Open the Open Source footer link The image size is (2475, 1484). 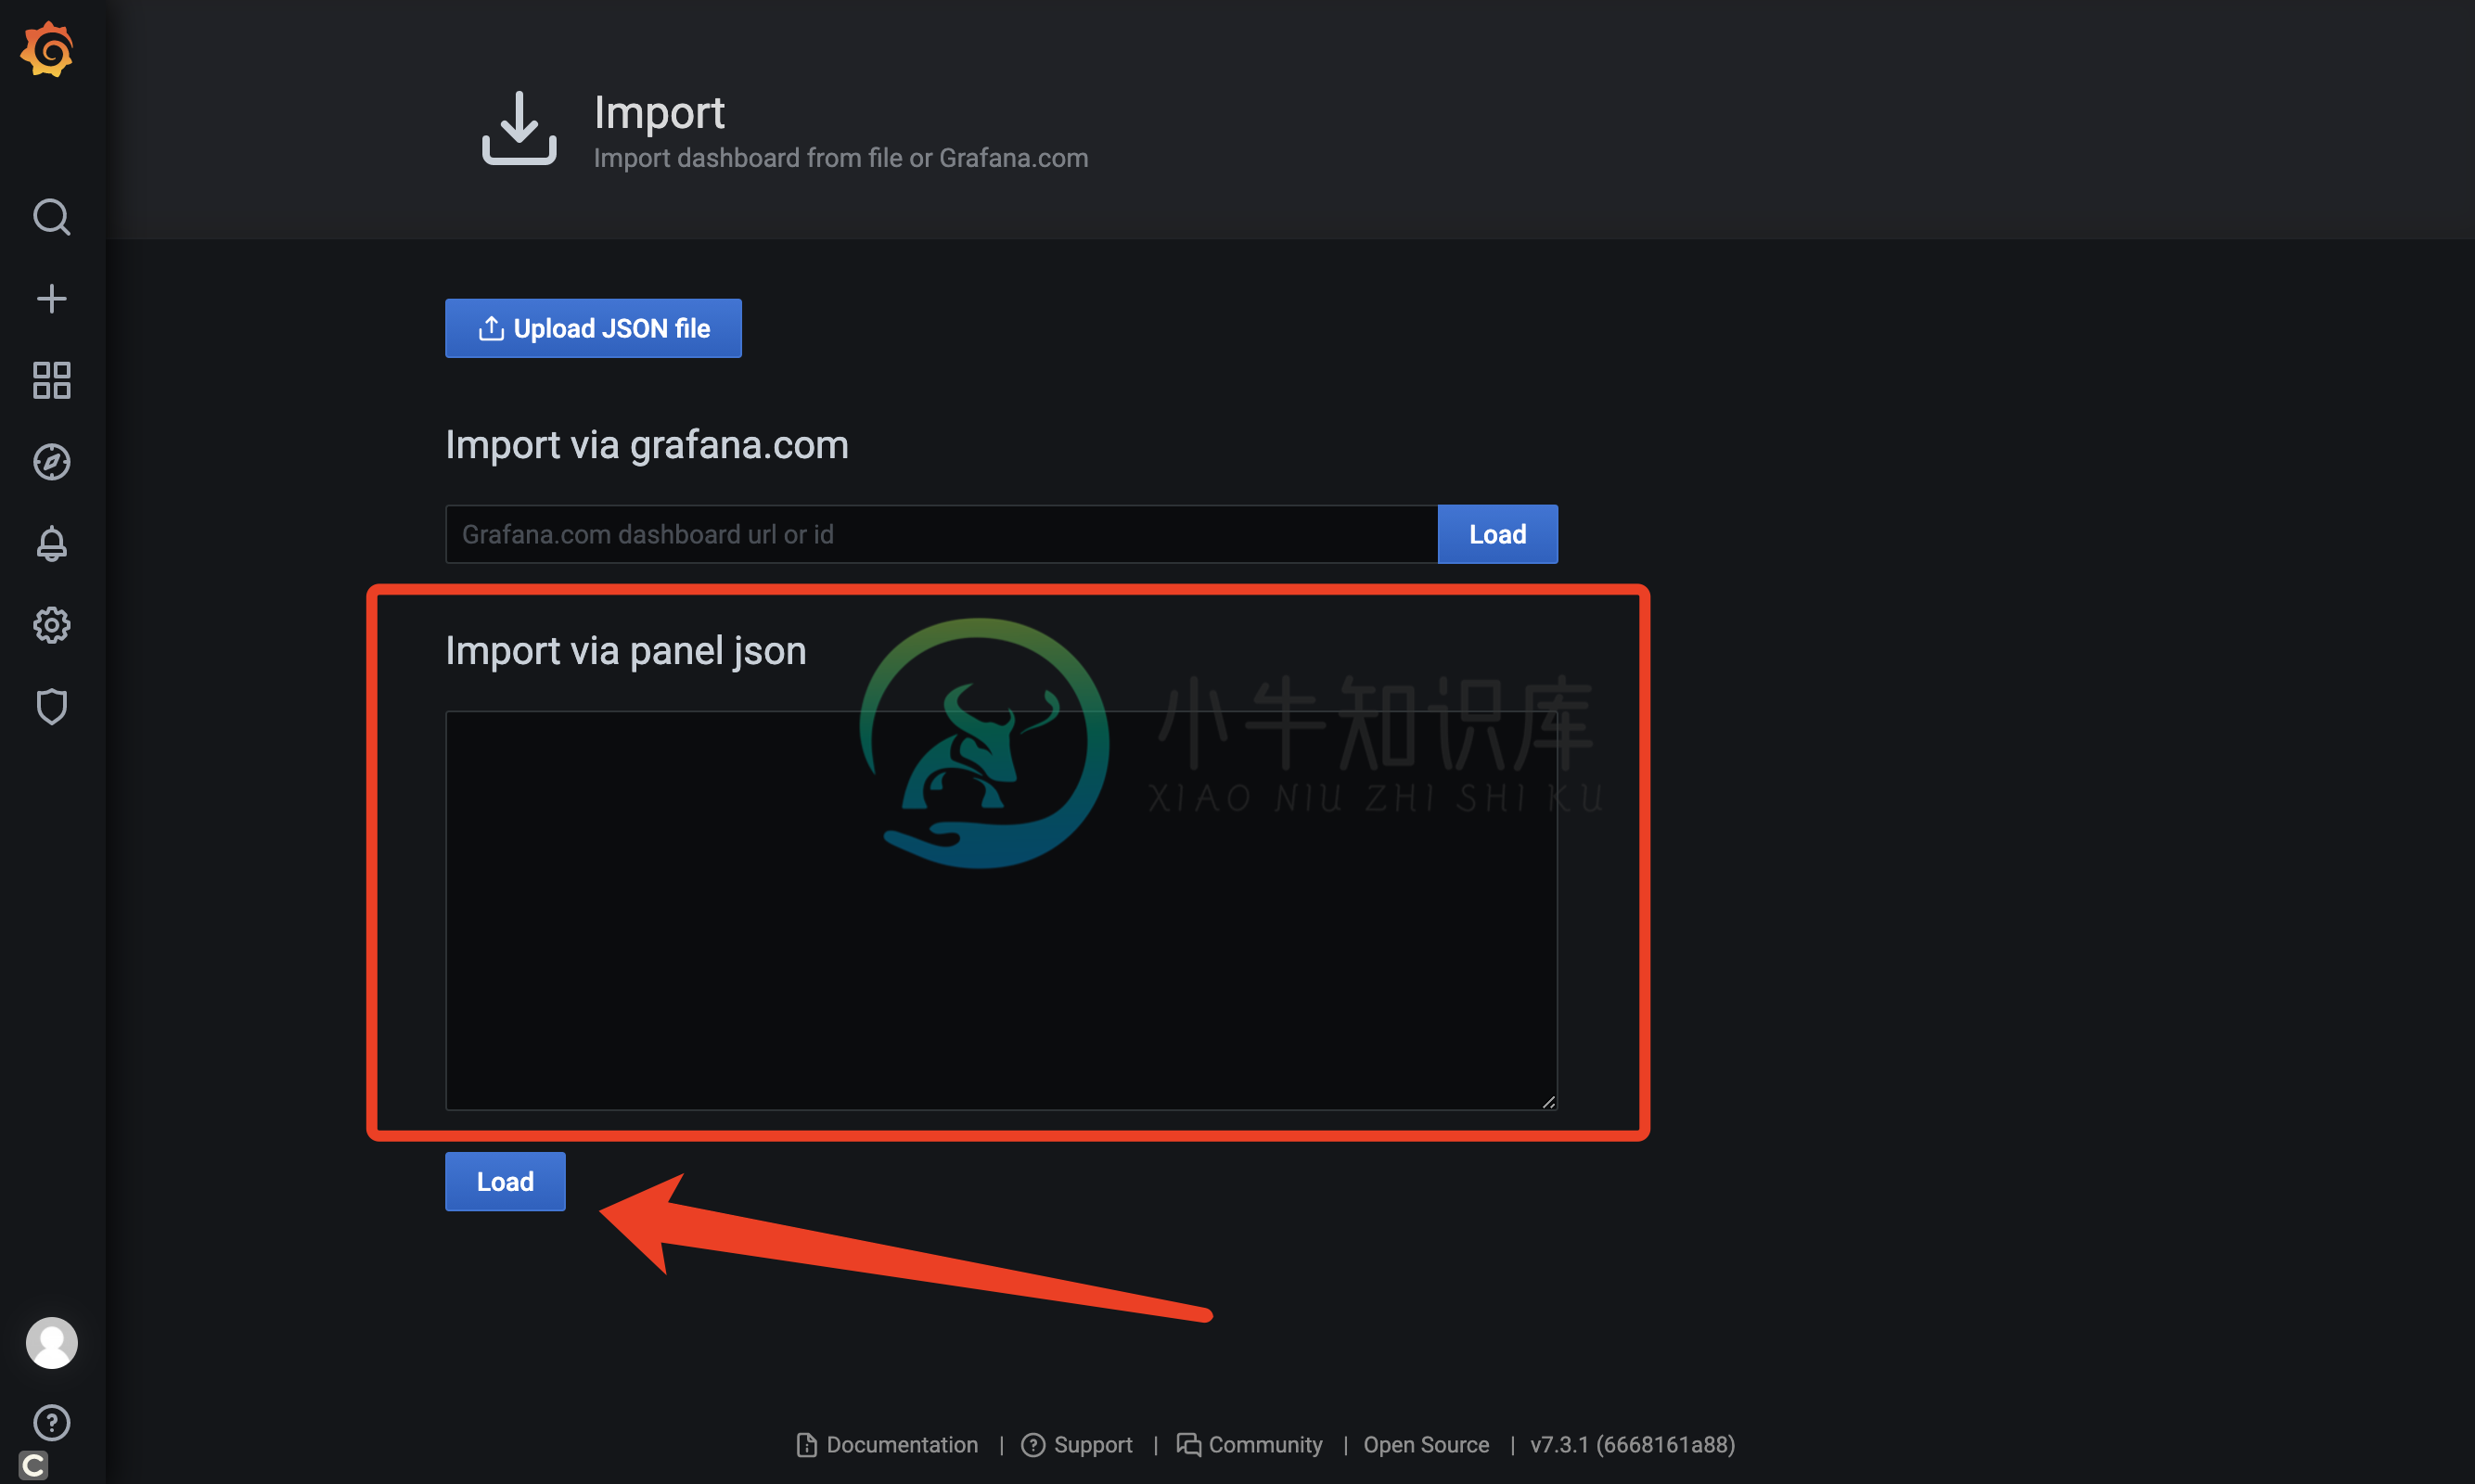(1426, 1444)
